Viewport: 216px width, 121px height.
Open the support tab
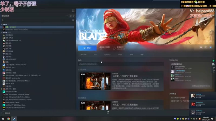click(142, 55)
